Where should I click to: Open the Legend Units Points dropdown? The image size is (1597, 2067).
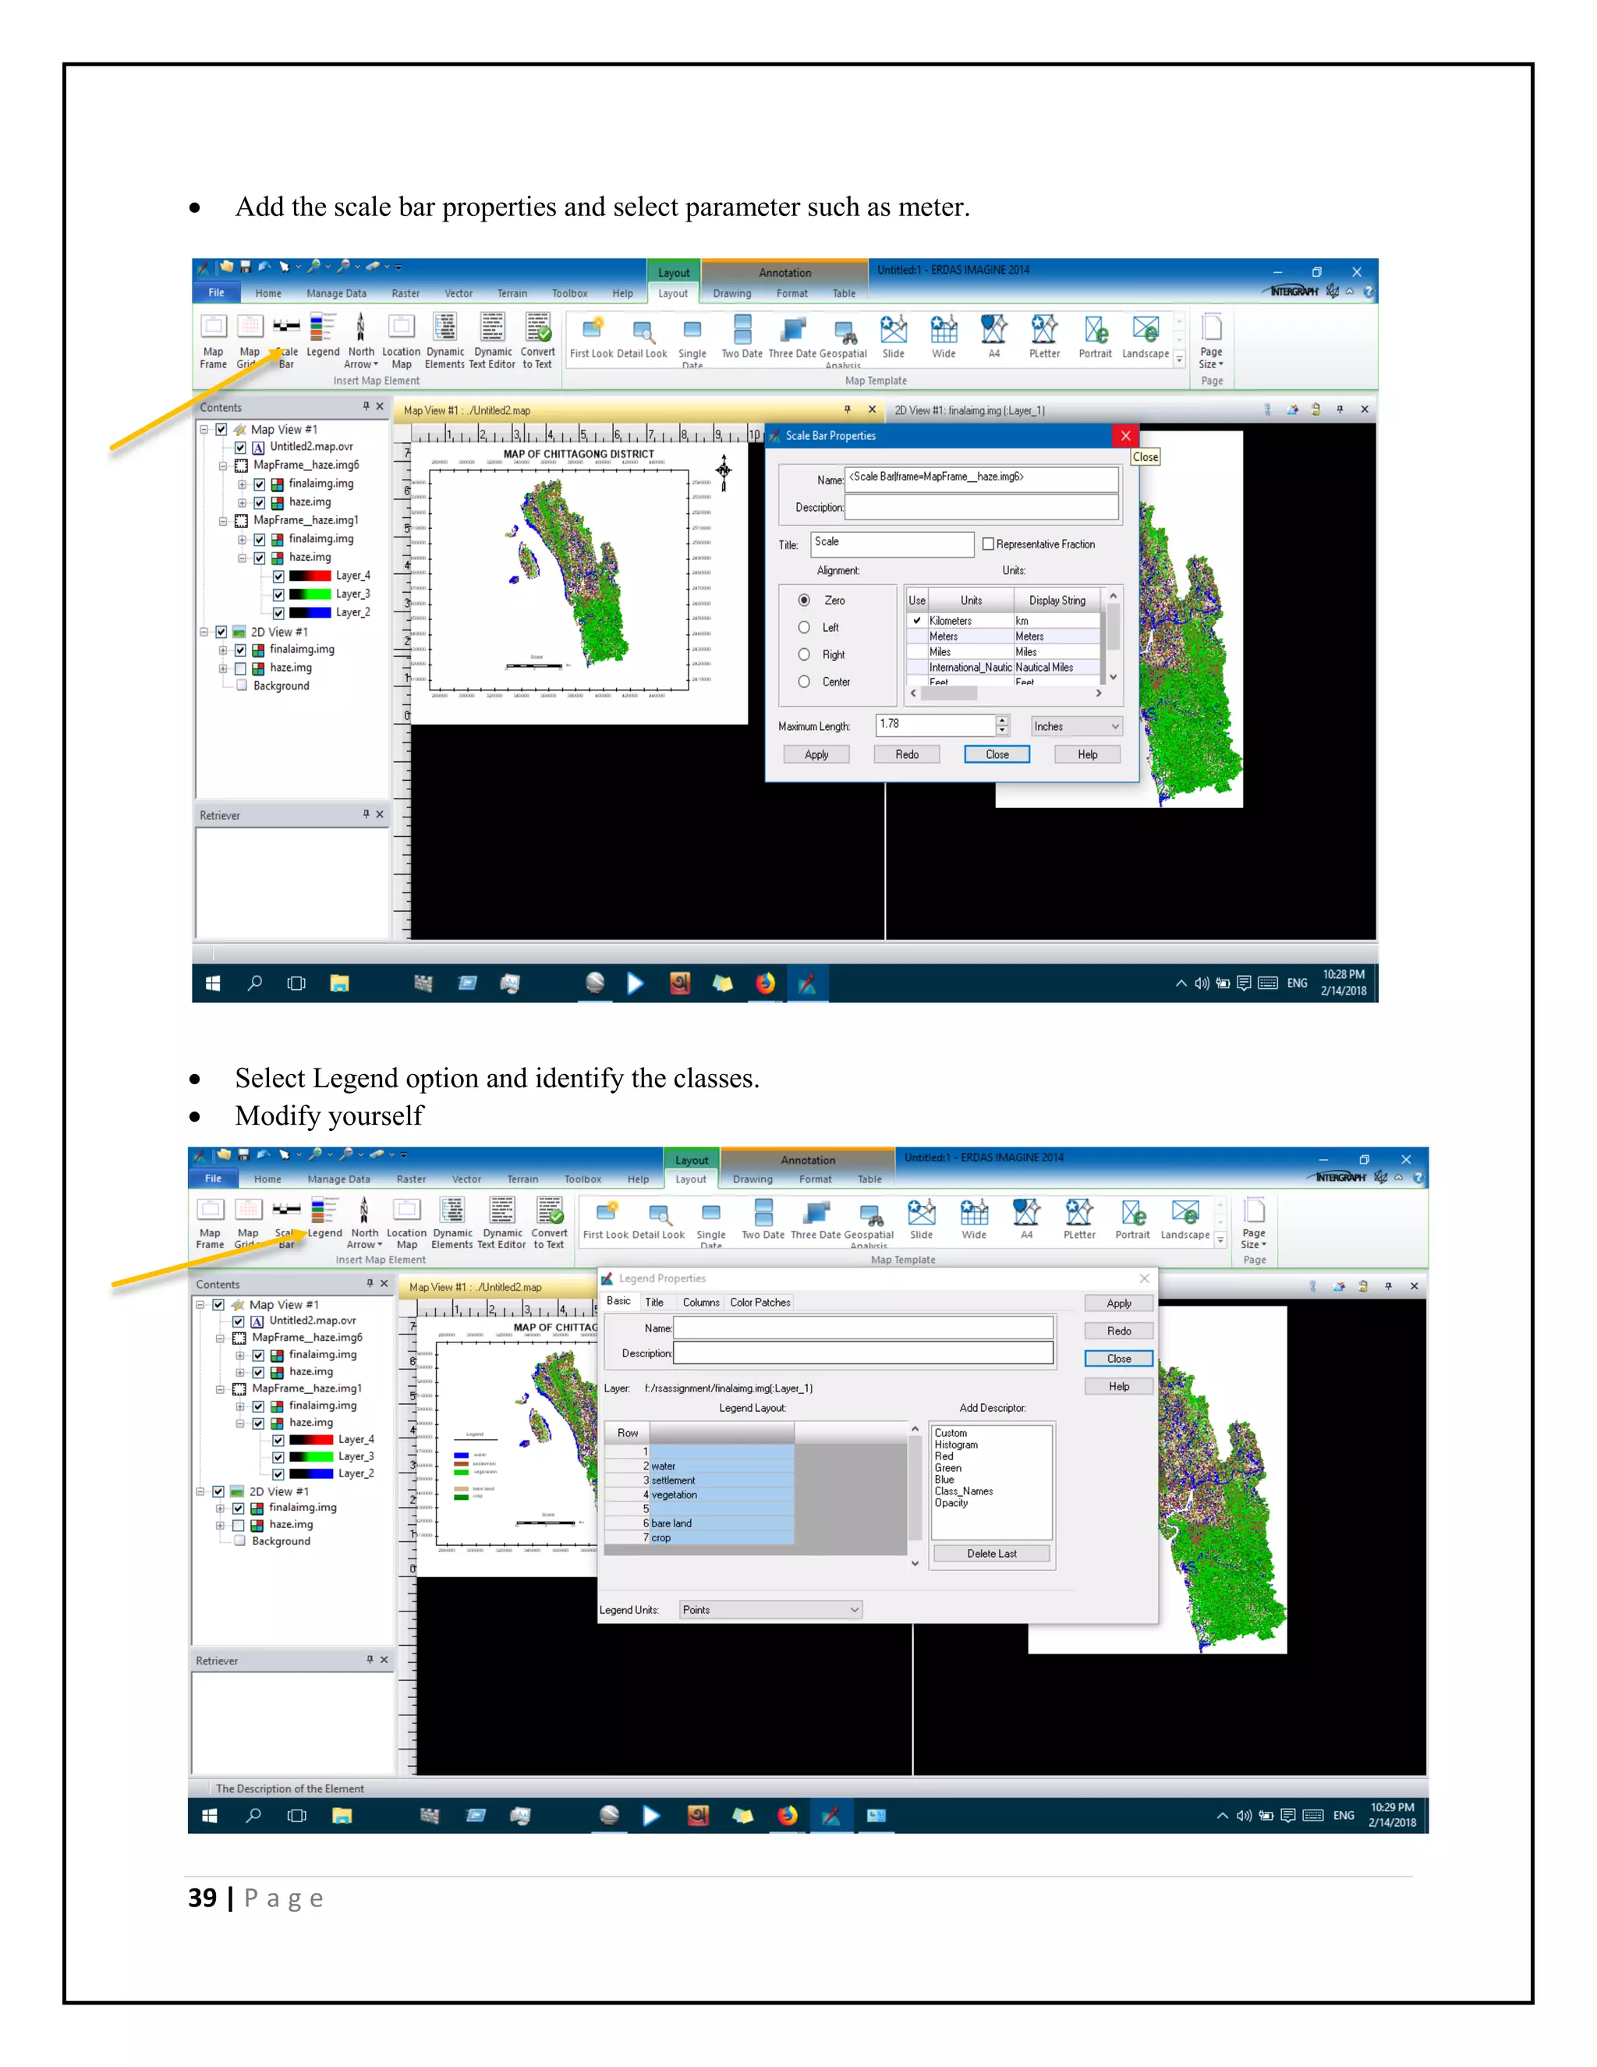click(x=770, y=1610)
